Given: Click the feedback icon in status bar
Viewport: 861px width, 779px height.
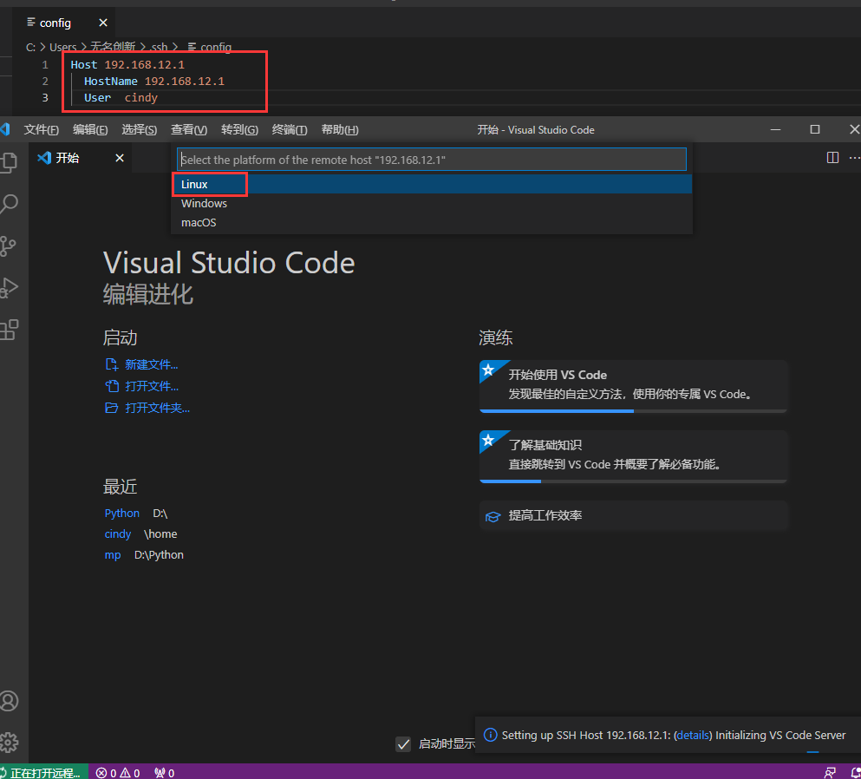Looking at the screenshot, I should (830, 773).
